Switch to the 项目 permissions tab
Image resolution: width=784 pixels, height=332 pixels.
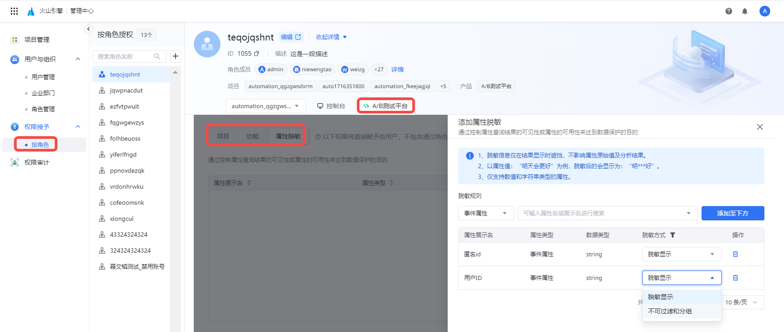point(223,136)
